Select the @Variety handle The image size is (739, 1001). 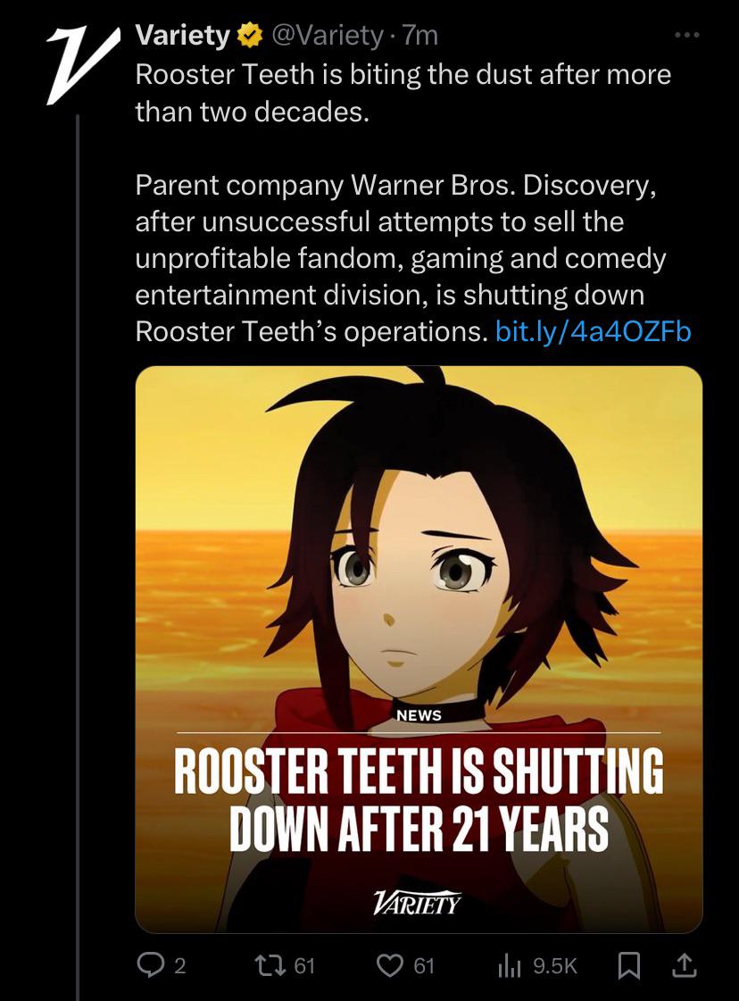(328, 36)
